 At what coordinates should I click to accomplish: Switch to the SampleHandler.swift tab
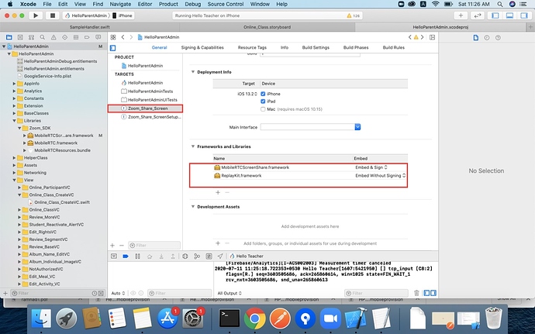point(90,27)
